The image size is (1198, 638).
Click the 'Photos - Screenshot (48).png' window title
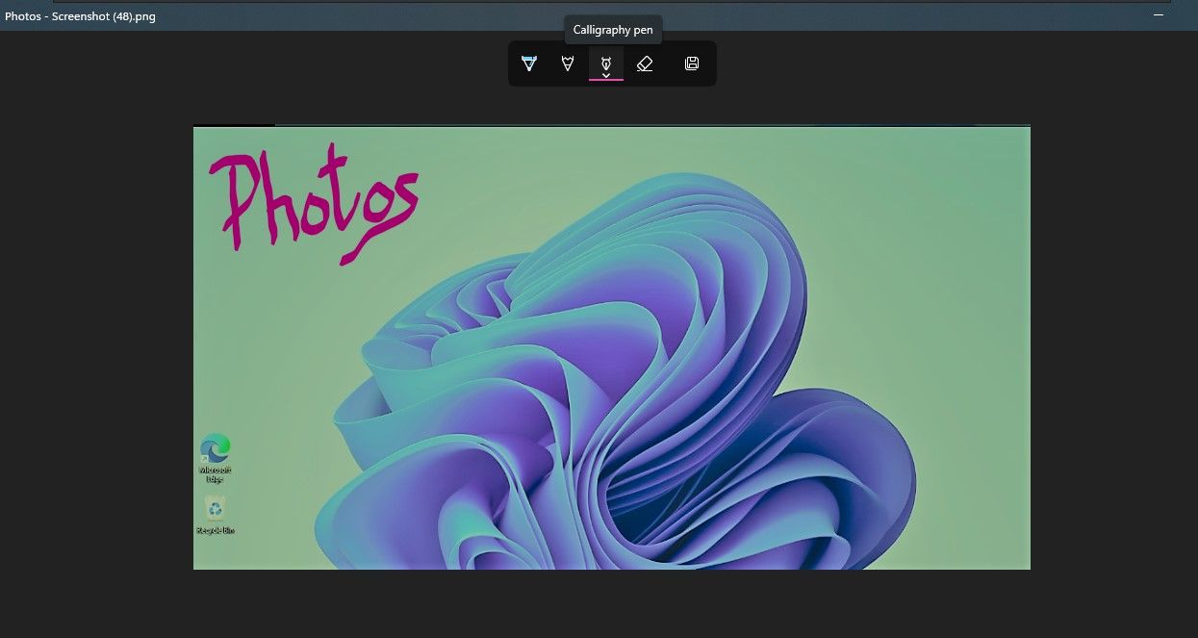(x=80, y=16)
